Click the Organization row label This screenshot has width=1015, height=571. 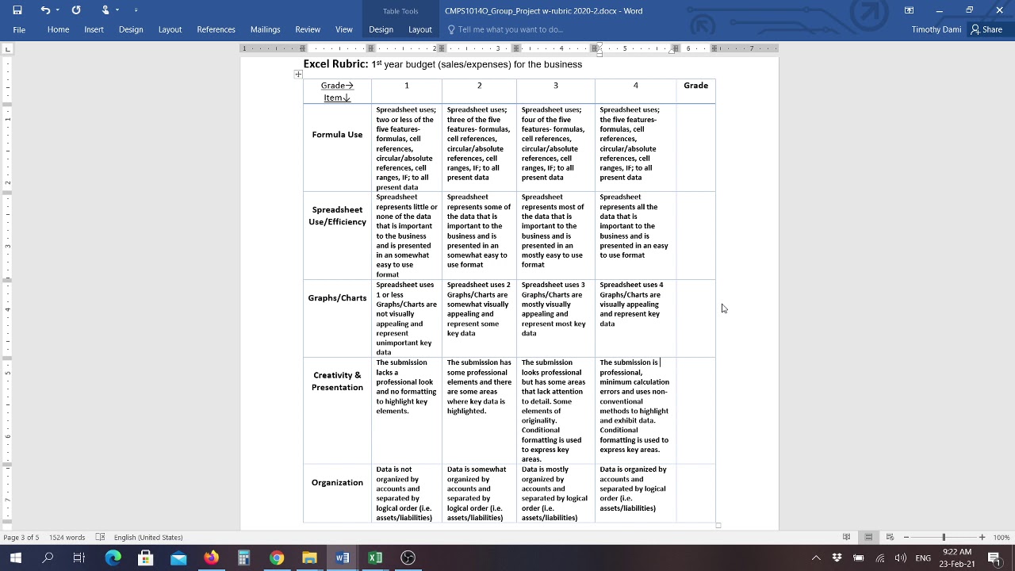pos(337,482)
